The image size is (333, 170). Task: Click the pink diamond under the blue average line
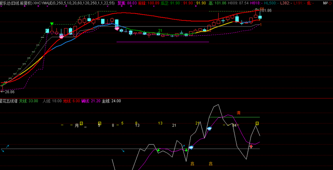click(117, 28)
